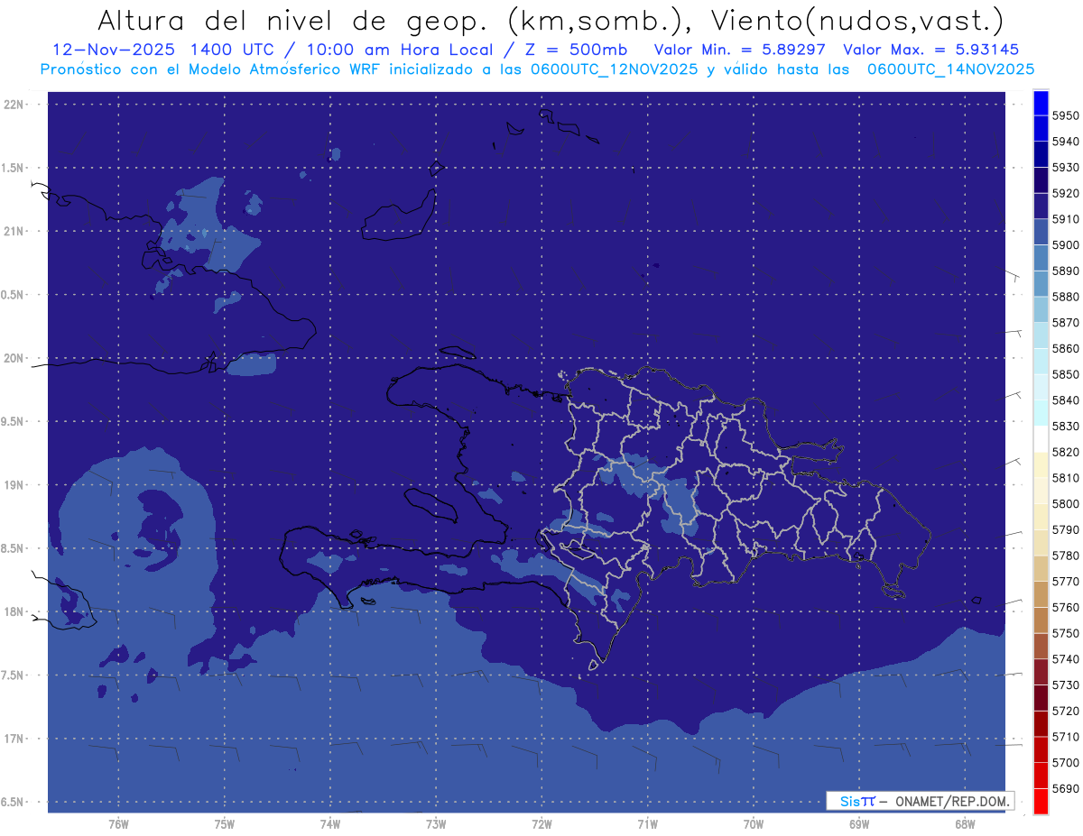Image resolution: width=1083 pixels, height=836 pixels.
Task: Click the '5720' color scale value
Action: point(1065,711)
